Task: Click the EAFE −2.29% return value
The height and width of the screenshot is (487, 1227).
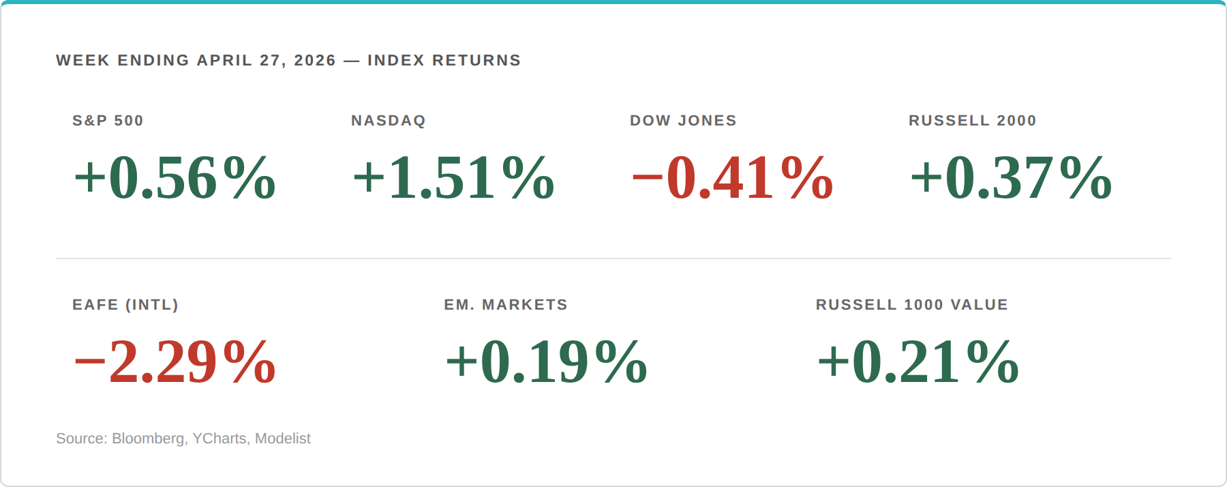Action: (175, 362)
